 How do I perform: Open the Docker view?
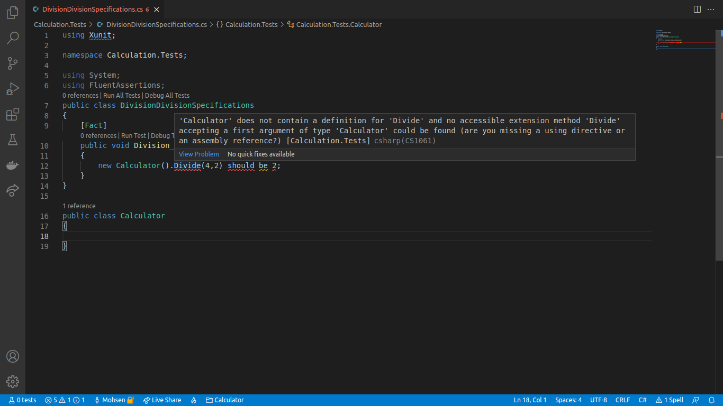[13, 165]
